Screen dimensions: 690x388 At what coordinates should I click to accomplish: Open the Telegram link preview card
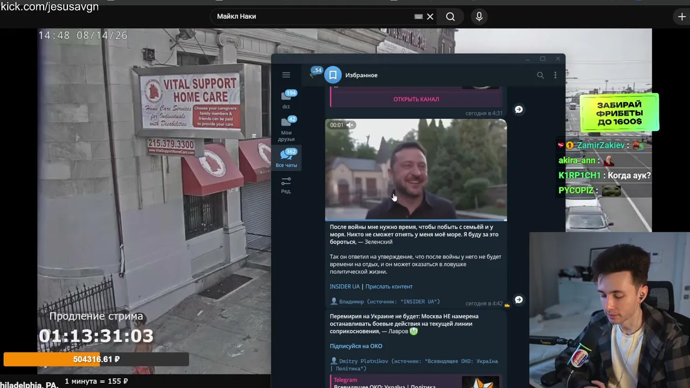click(416, 382)
